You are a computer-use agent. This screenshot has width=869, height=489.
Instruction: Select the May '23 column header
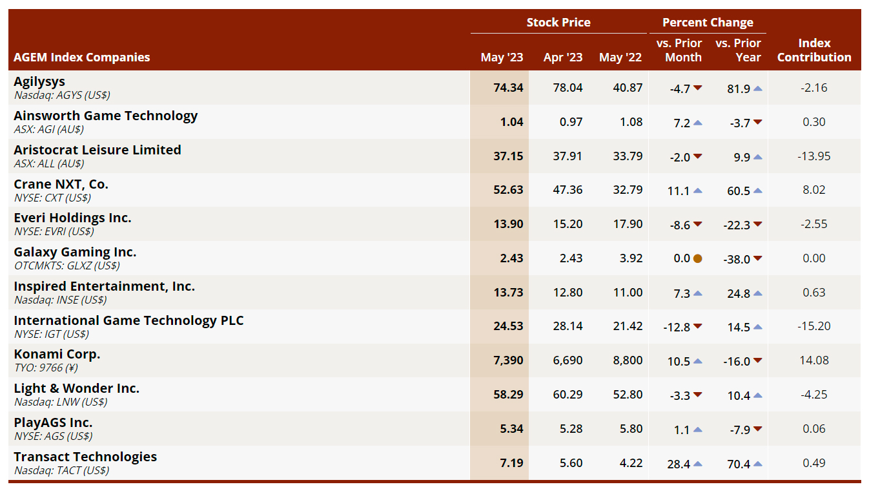[x=502, y=57]
